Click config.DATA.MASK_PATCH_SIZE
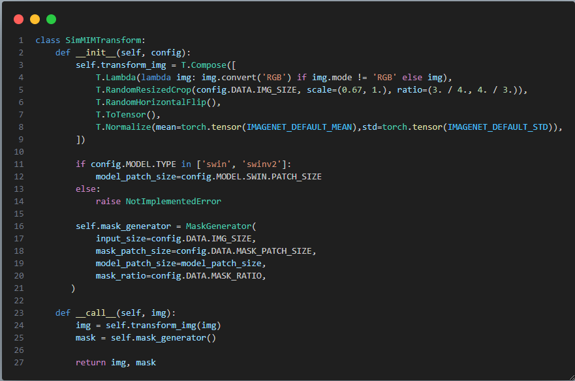 point(243,251)
